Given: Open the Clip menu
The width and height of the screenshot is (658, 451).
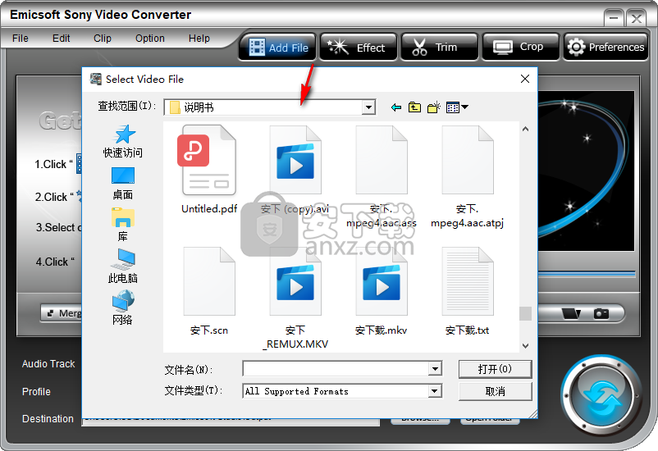Looking at the screenshot, I should click(103, 39).
